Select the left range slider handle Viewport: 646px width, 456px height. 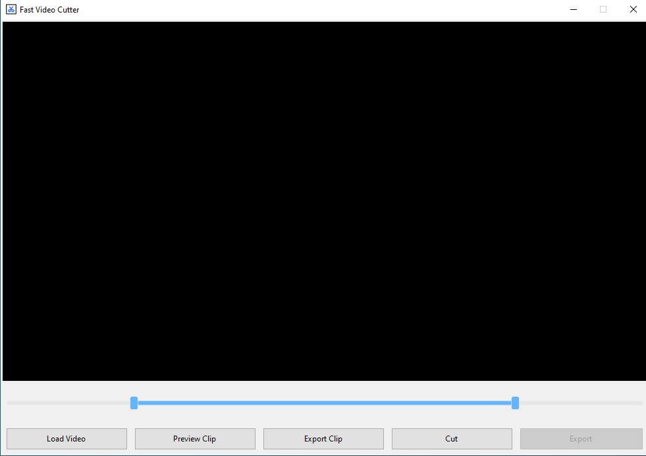pos(134,403)
